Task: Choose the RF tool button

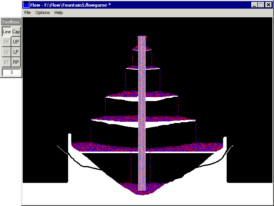Action: click(x=7, y=42)
